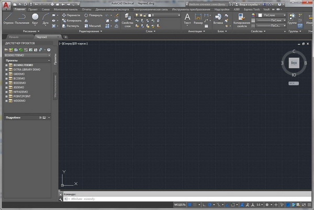Open the active project dropdown IEC60617DEMO
Image resolution: width=314 pixels, height=210 pixels.
coord(27,54)
